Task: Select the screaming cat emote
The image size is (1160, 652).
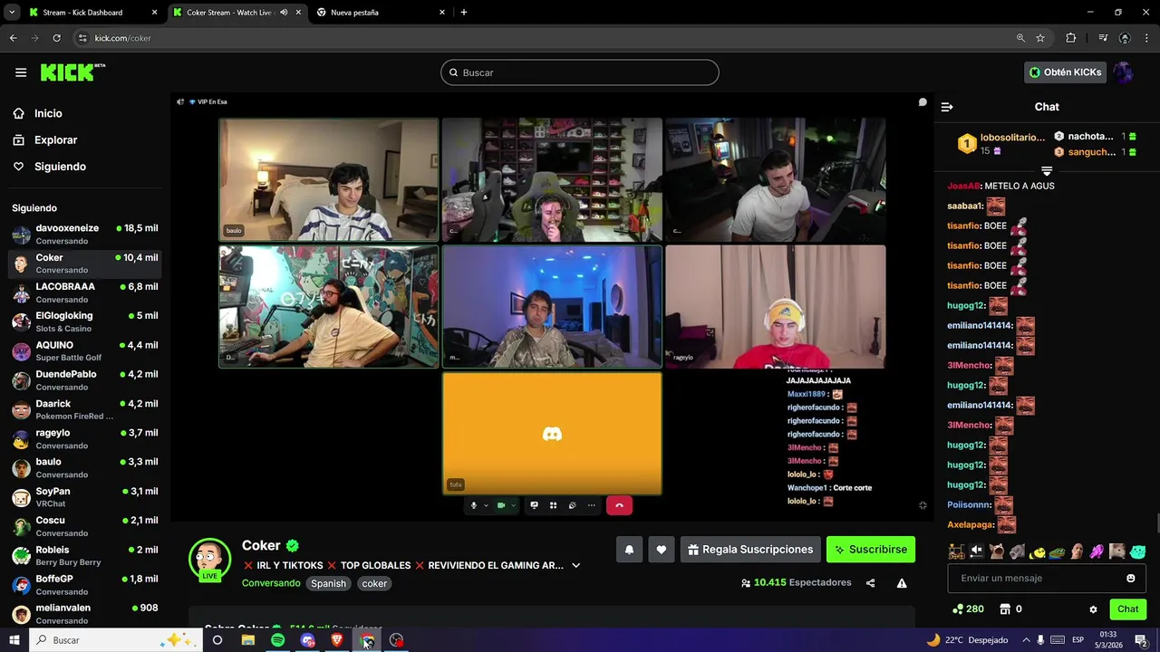Action: pos(997,551)
